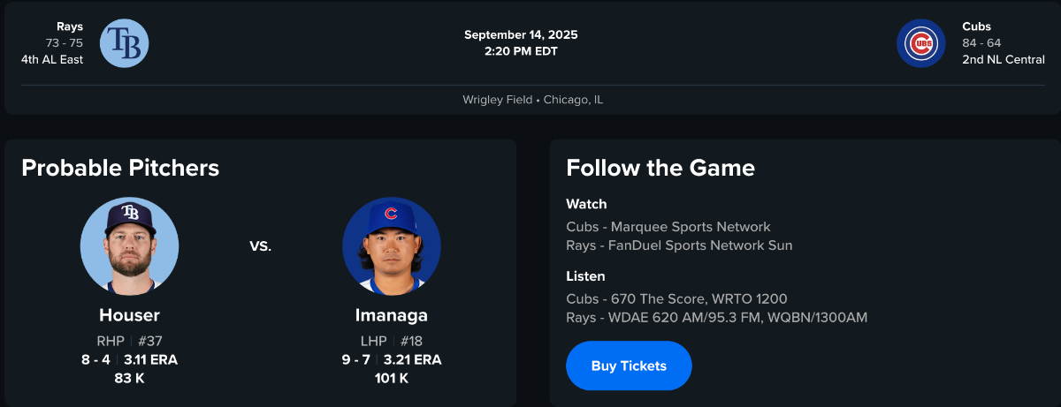Open Imanaga's pitcher headshot photo
The width and height of the screenshot is (1061, 407).
coord(391,245)
